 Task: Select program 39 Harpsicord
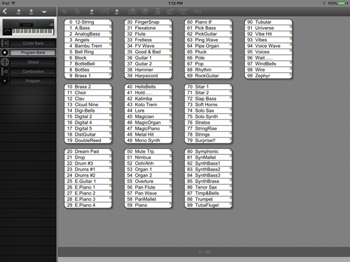click(x=148, y=76)
